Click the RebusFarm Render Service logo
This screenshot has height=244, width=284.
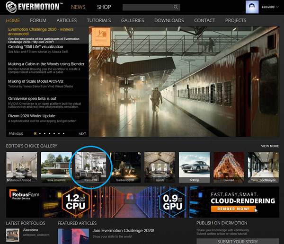pos(24,195)
